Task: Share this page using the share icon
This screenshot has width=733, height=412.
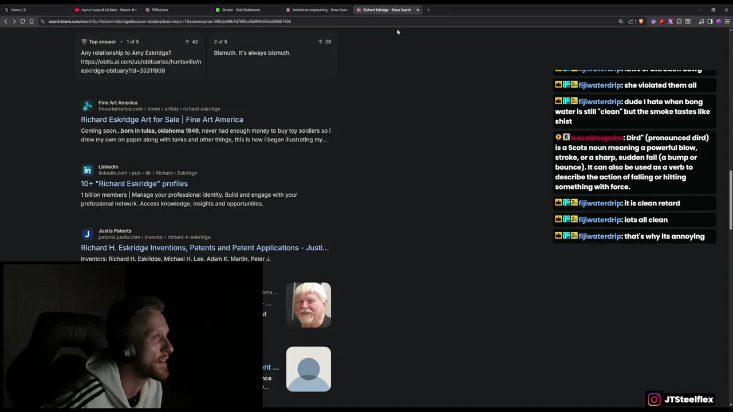Action: [x=630, y=21]
